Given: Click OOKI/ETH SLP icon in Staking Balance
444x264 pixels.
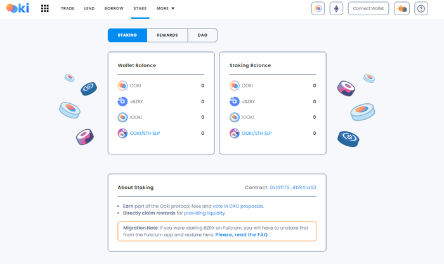Looking at the screenshot, I should point(235,133).
